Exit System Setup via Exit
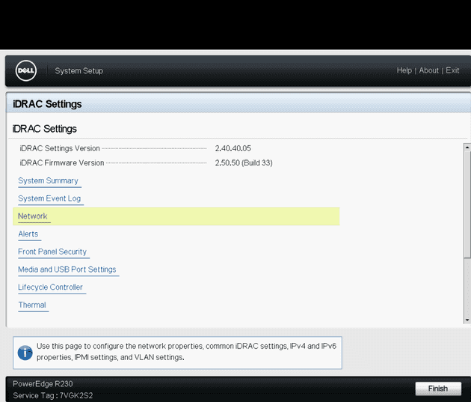 452,70
